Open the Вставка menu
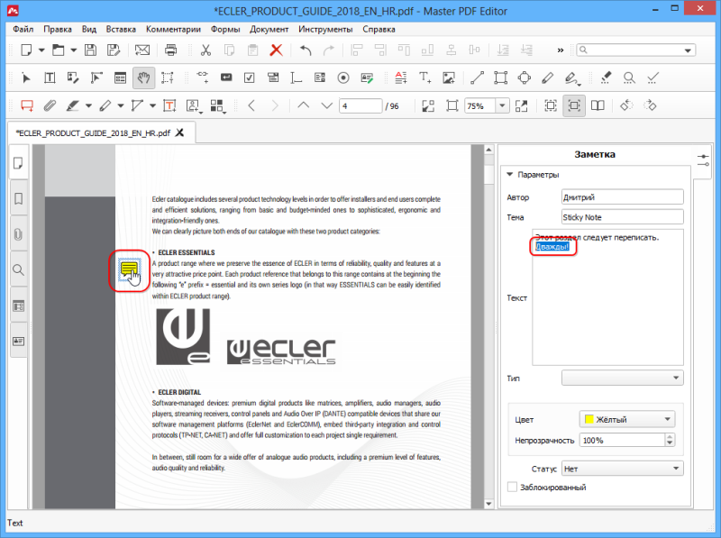This screenshot has height=538, width=721. [x=121, y=29]
